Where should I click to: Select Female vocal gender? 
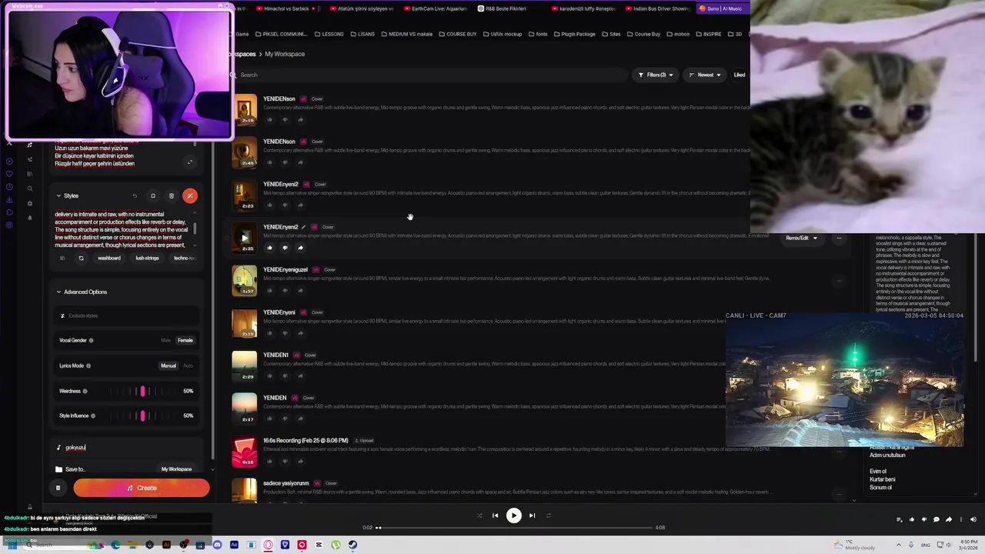point(185,340)
